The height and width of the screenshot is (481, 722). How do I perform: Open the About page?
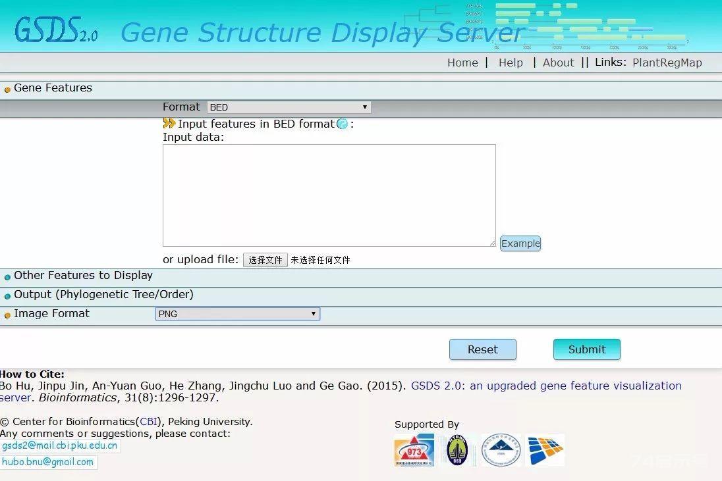click(559, 63)
